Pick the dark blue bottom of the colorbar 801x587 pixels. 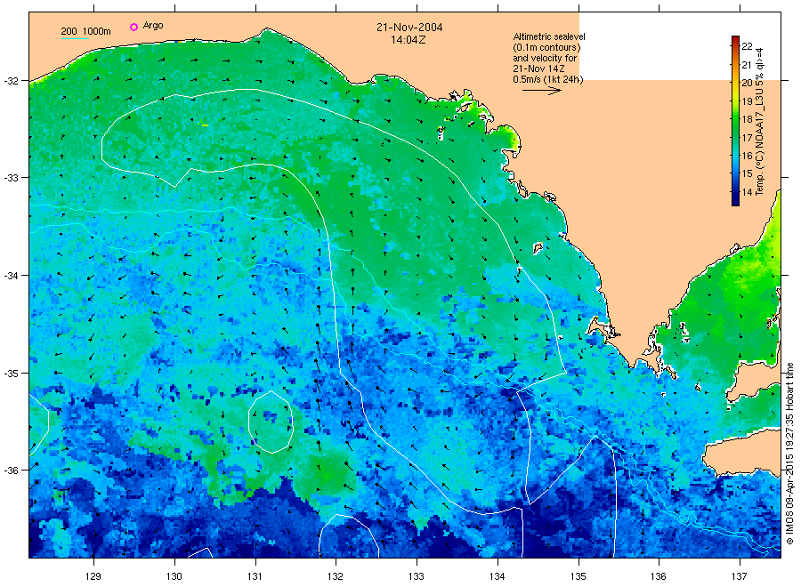pos(735,202)
